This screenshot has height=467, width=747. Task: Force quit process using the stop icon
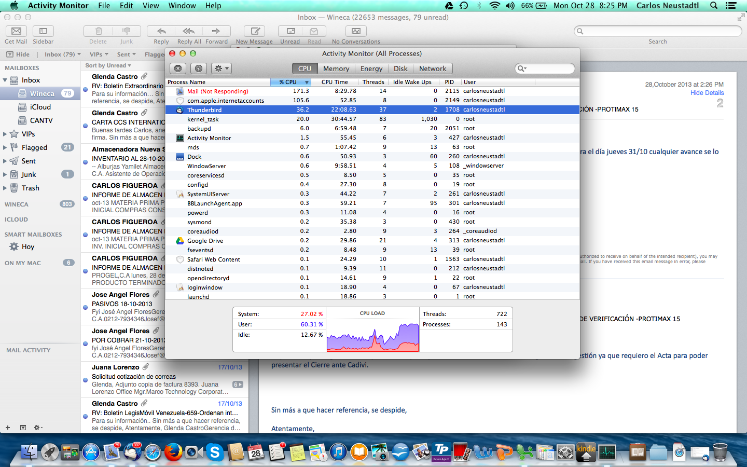click(178, 68)
